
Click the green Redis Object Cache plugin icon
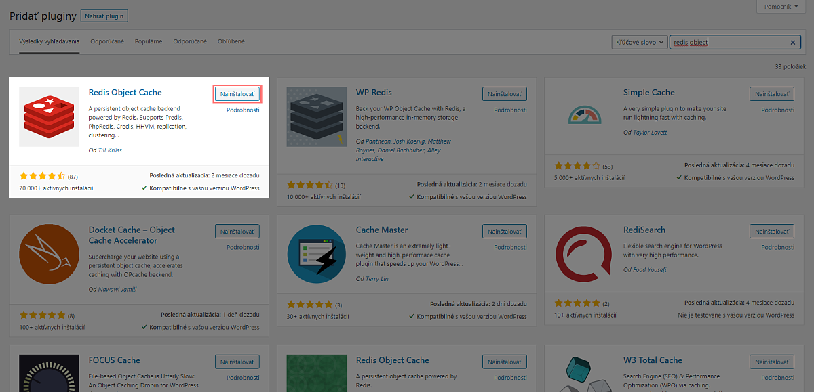click(x=317, y=373)
